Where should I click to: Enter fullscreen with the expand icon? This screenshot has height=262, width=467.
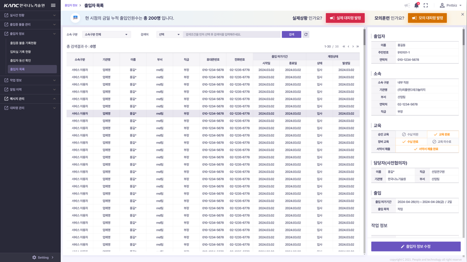coord(426,5)
